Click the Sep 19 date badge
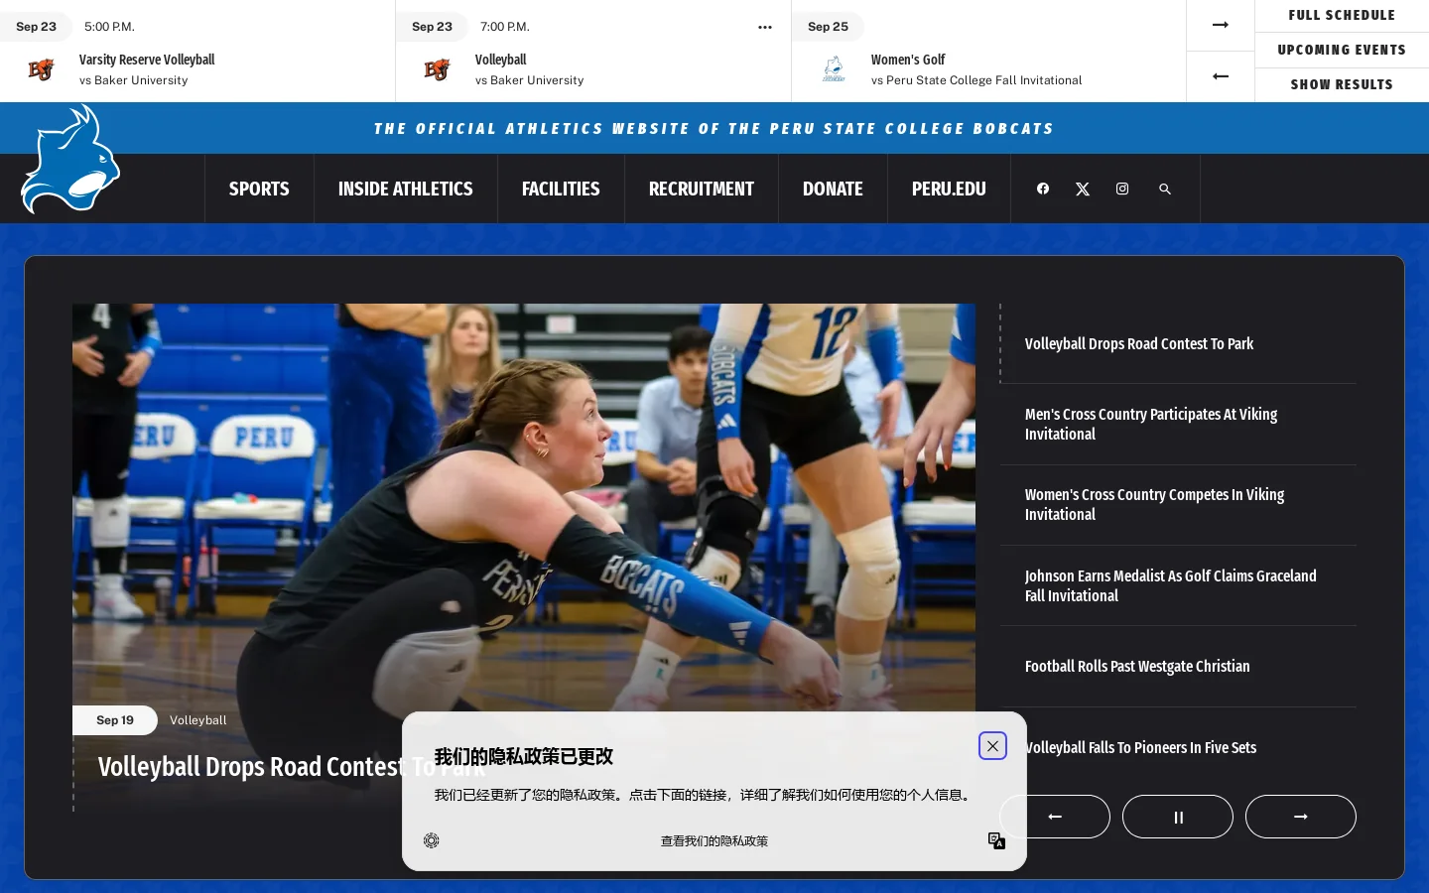The height and width of the screenshot is (893, 1429). [x=115, y=720]
